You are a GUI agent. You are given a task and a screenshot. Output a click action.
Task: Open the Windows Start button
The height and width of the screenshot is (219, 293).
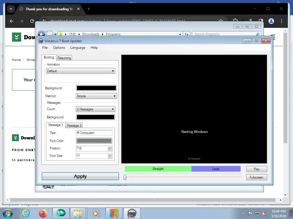coord(7,214)
